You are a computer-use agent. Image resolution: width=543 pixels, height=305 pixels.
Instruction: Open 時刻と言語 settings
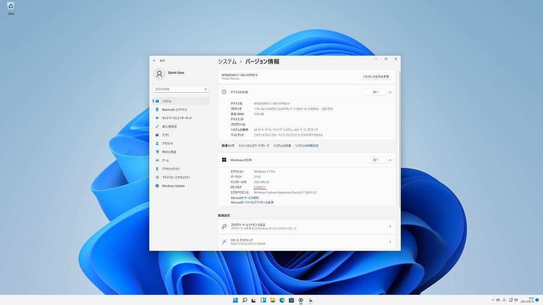(181, 152)
